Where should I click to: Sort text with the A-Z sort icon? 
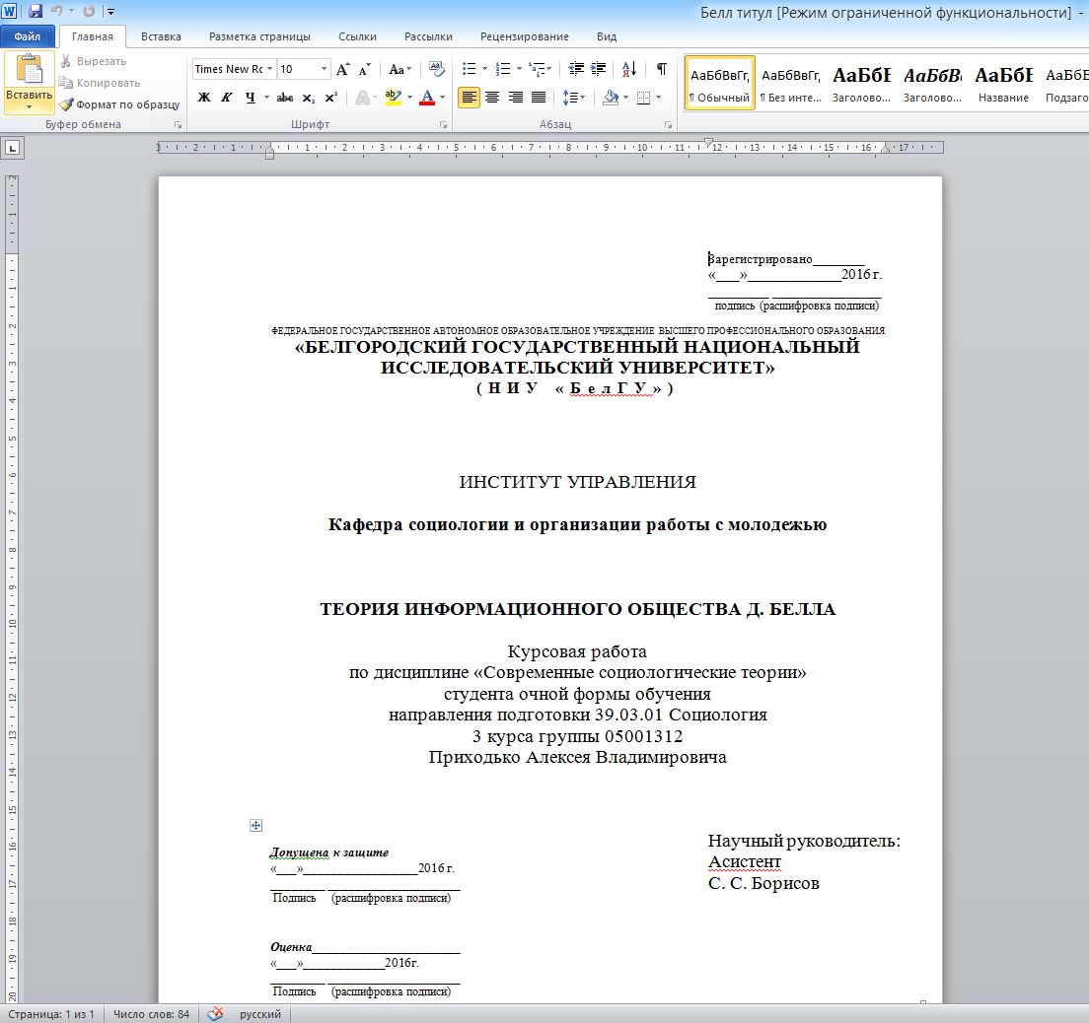pos(629,69)
